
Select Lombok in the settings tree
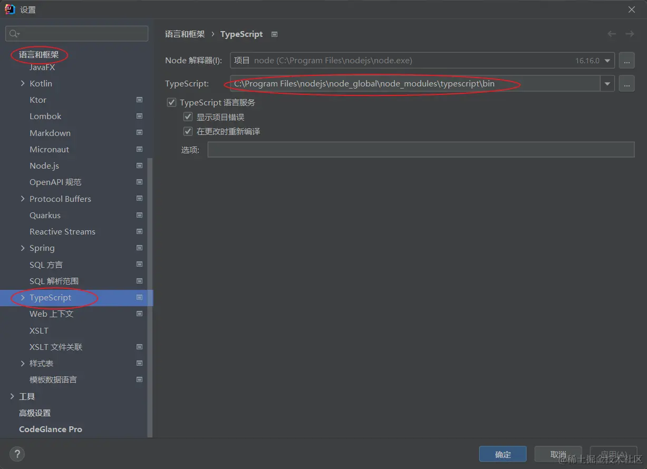[45, 116]
